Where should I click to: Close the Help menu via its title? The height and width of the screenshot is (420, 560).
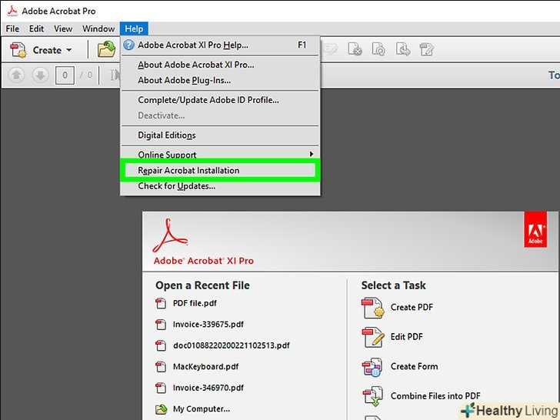point(134,28)
